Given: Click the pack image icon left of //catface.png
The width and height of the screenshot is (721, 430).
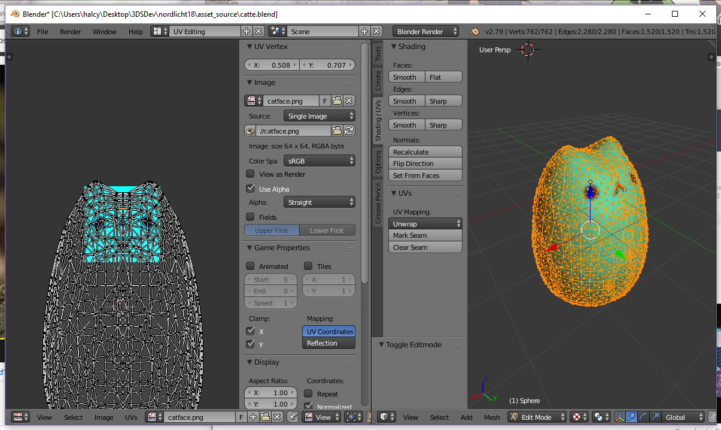Looking at the screenshot, I should 251,131.
